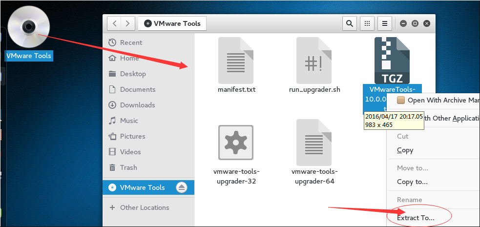The image size is (480, 227).
Task: Switch to grid view with the grid icon
Action: coord(367,23)
